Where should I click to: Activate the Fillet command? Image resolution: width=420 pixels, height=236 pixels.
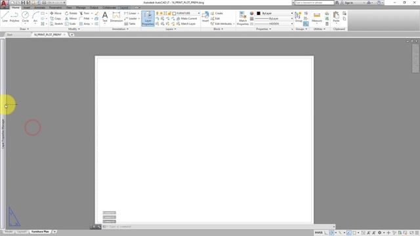click(85, 18)
